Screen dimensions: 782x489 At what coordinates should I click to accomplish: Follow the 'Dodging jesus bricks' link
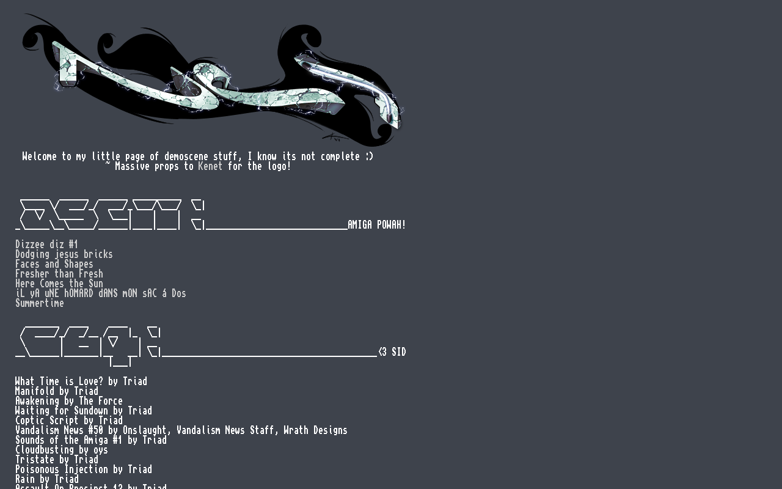(x=64, y=254)
